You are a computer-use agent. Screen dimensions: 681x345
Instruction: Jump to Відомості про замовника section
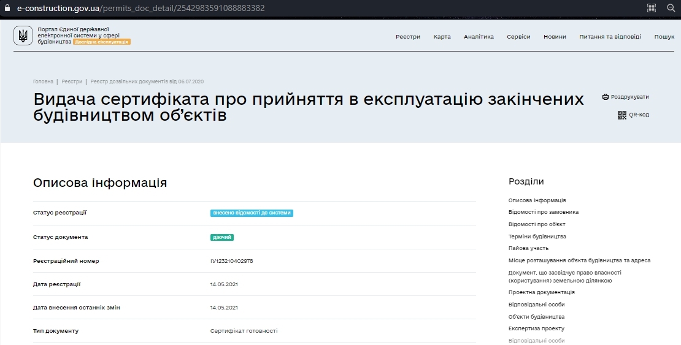coord(544,212)
